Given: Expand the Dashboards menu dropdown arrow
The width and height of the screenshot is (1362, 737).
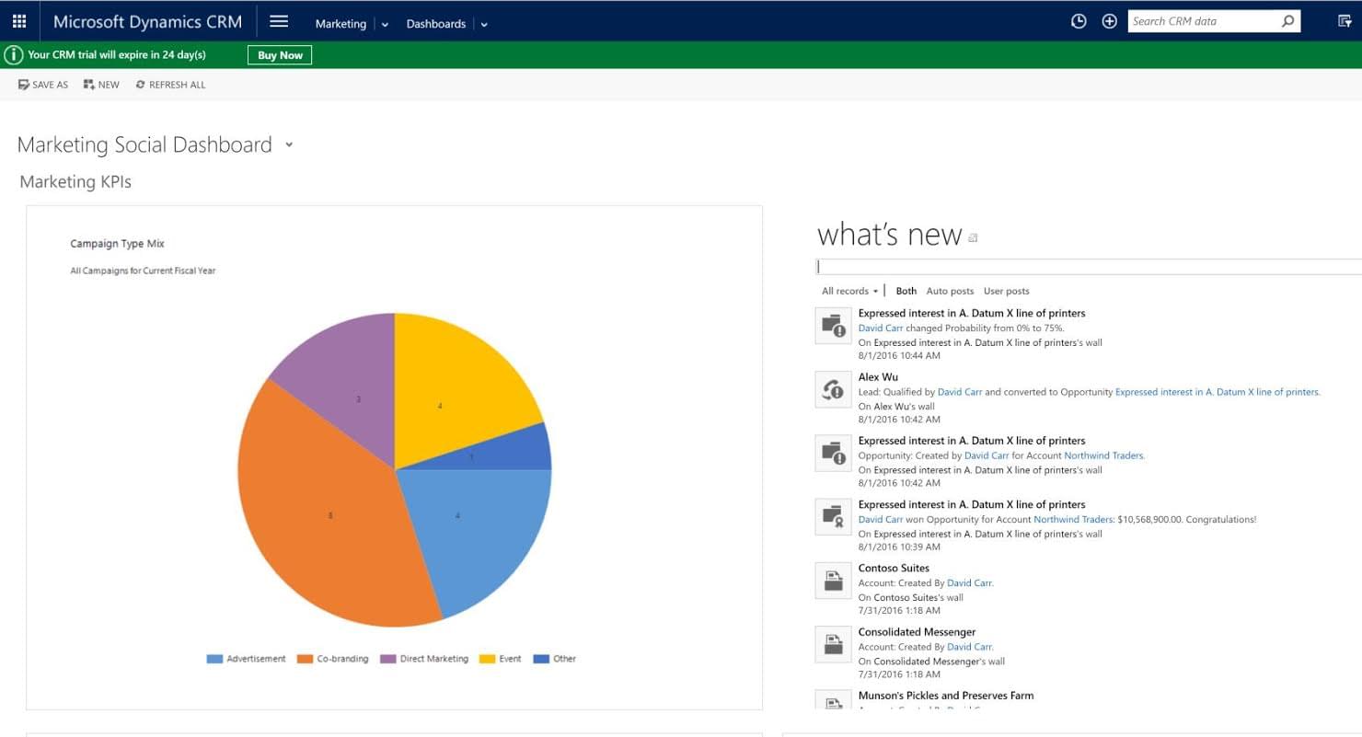Looking at the screenshot, I should click(x=484, y=25).
